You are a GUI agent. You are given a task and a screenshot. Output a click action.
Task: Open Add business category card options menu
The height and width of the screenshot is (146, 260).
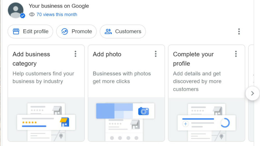click(75, 54)
